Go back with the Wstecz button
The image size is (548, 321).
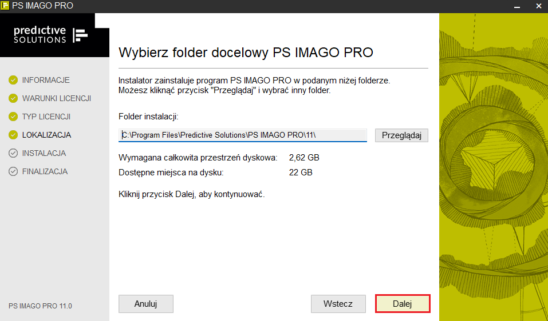coord(338,303)
